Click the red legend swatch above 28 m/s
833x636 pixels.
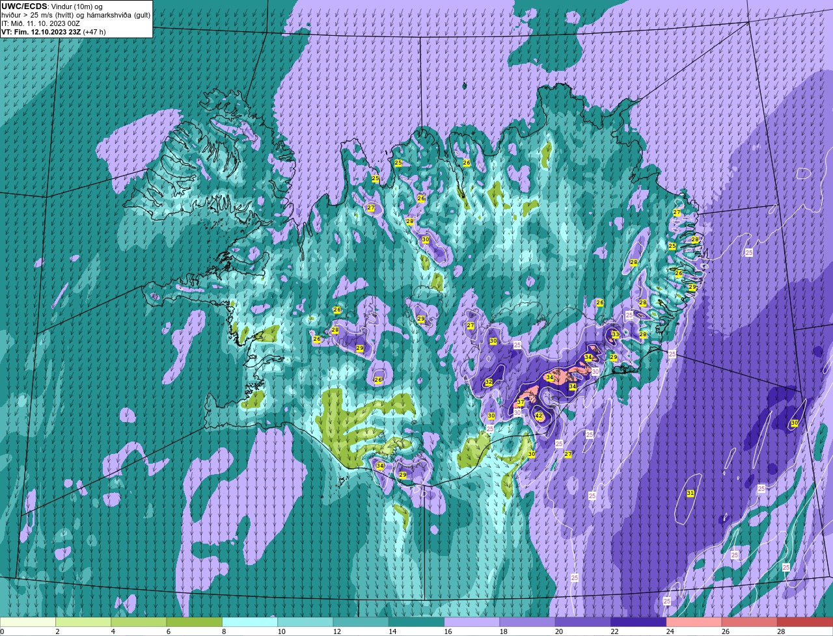click(x=805, y=622)
